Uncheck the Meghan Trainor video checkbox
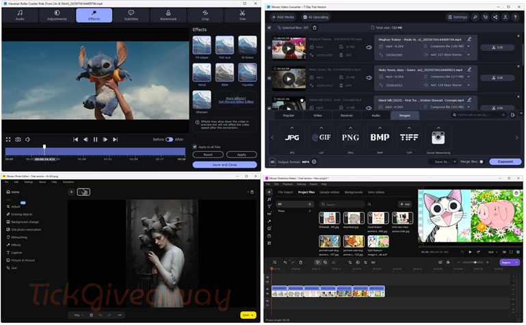This screenshot has width=526, height=325. tap(269, 48)
